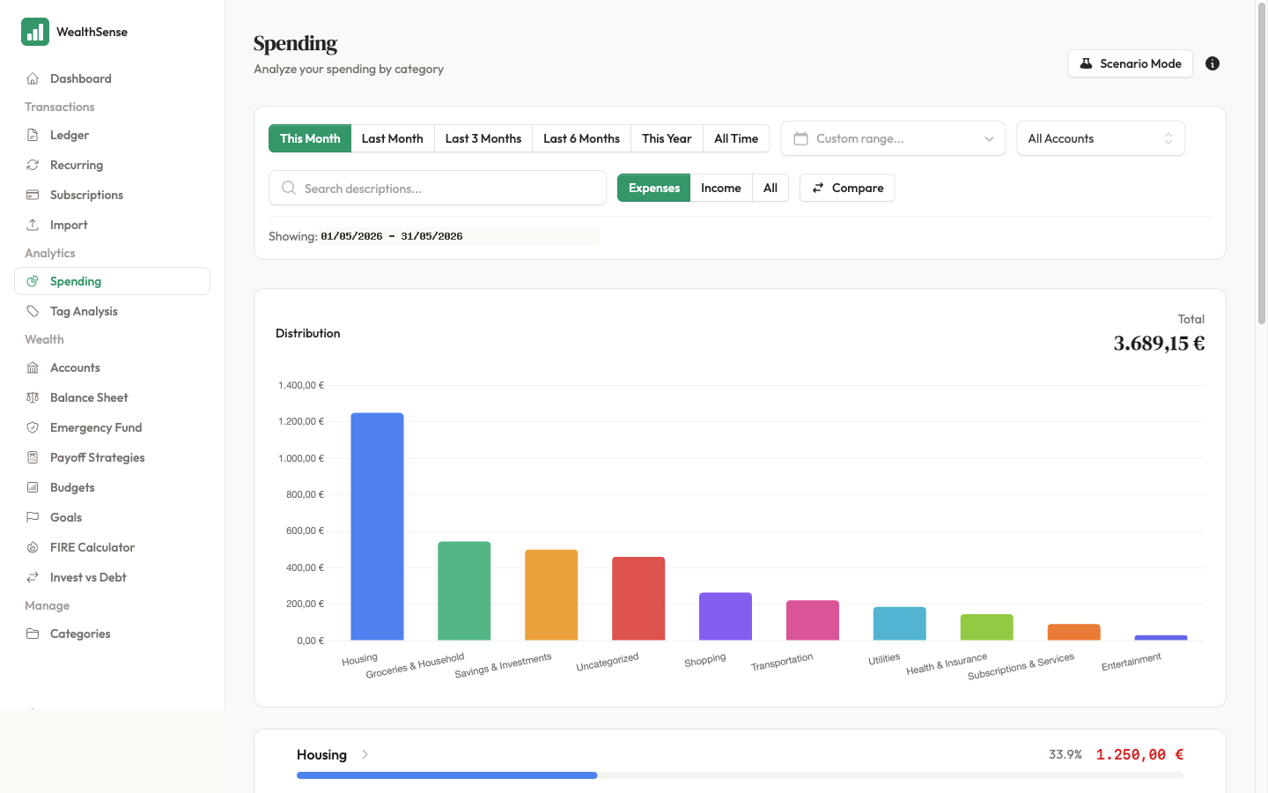This screenshot has width=1268, height=793.
Task: Click the Scenario Mode button
Action: point(1130,63)
